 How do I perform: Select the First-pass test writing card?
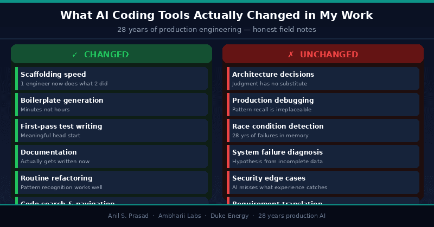pos(112,130)
